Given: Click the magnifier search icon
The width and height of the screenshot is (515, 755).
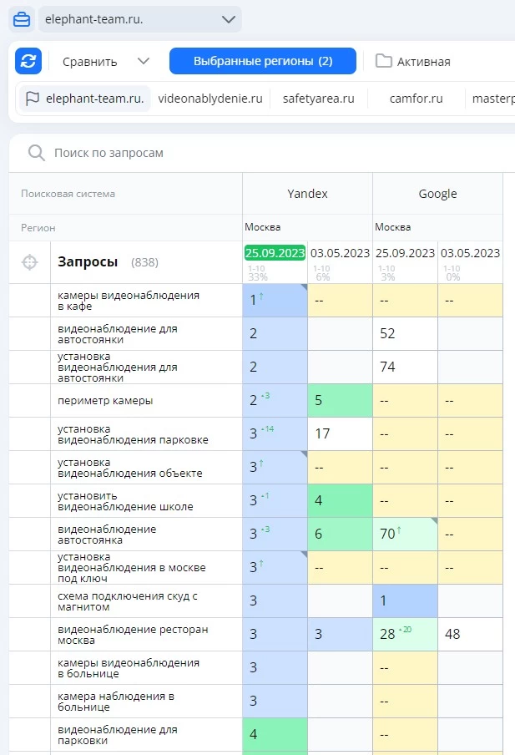Looking at the screenshot, I should pos(36,153).
